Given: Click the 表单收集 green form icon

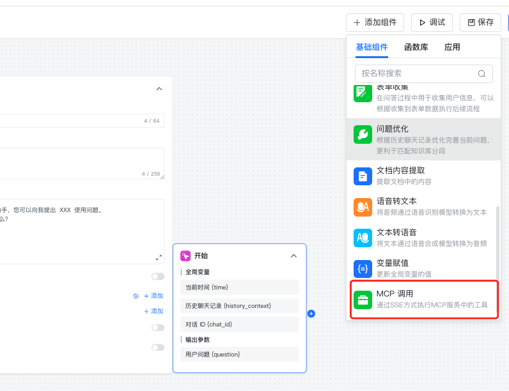Looking at the screenshot, I should pos(363,93).
